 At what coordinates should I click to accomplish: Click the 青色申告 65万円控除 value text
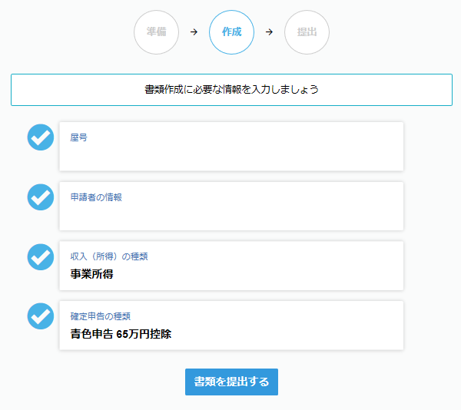point(121,334)
